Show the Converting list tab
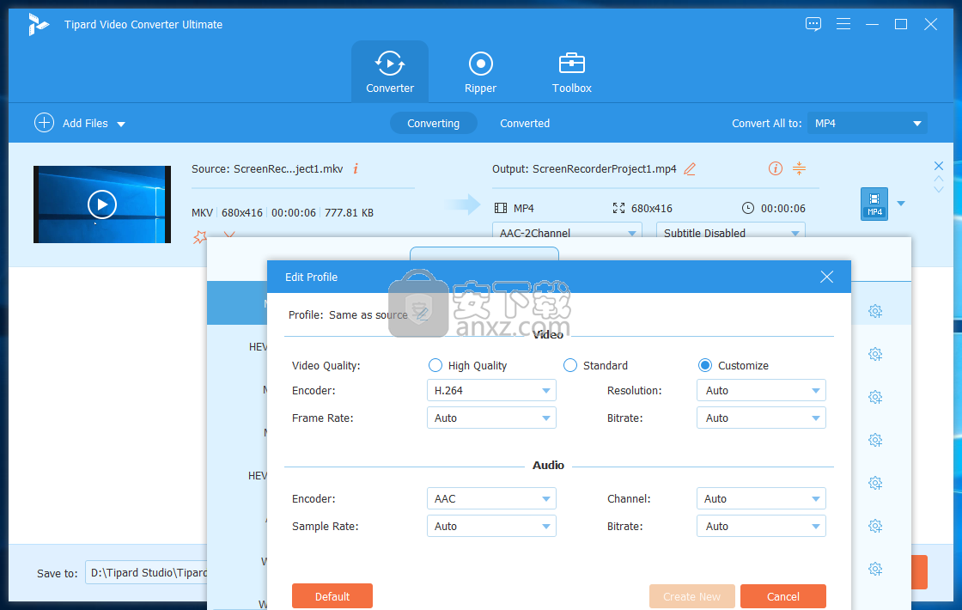The image size is (962, 610). click(x=433, y=124)
